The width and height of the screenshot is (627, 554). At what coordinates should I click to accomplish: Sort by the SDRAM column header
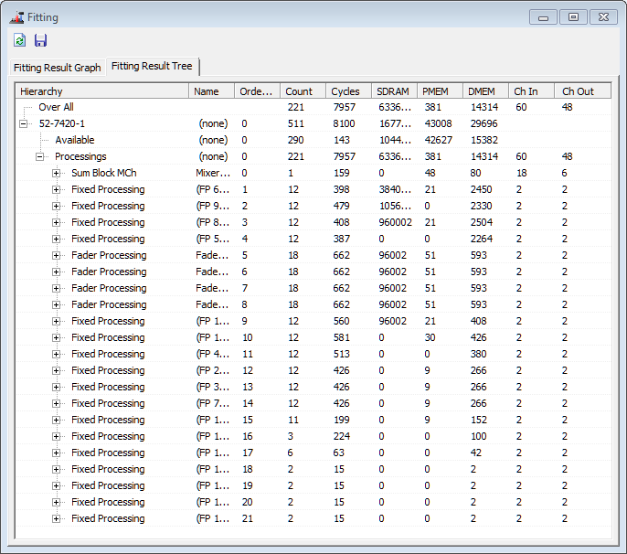pos(393,91)
